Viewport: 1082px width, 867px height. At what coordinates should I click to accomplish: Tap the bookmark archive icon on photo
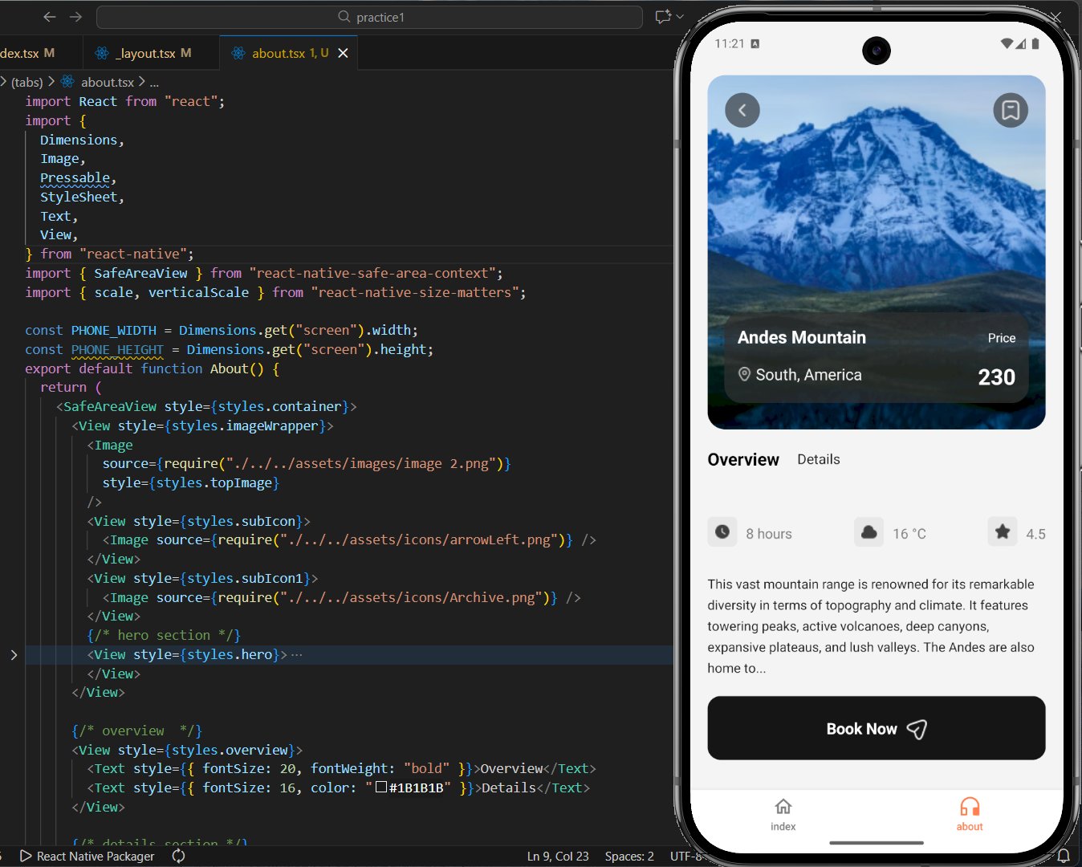(1010, 111)
